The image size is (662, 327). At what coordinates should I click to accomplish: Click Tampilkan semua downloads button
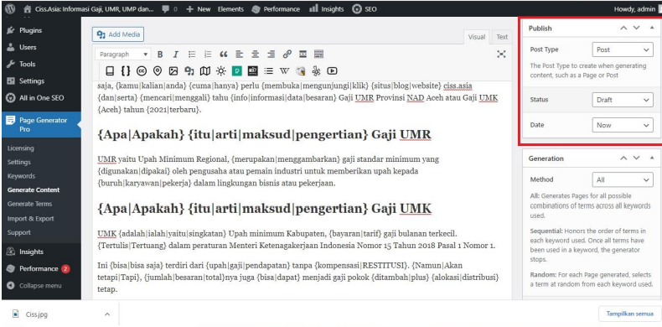point(629,314)
